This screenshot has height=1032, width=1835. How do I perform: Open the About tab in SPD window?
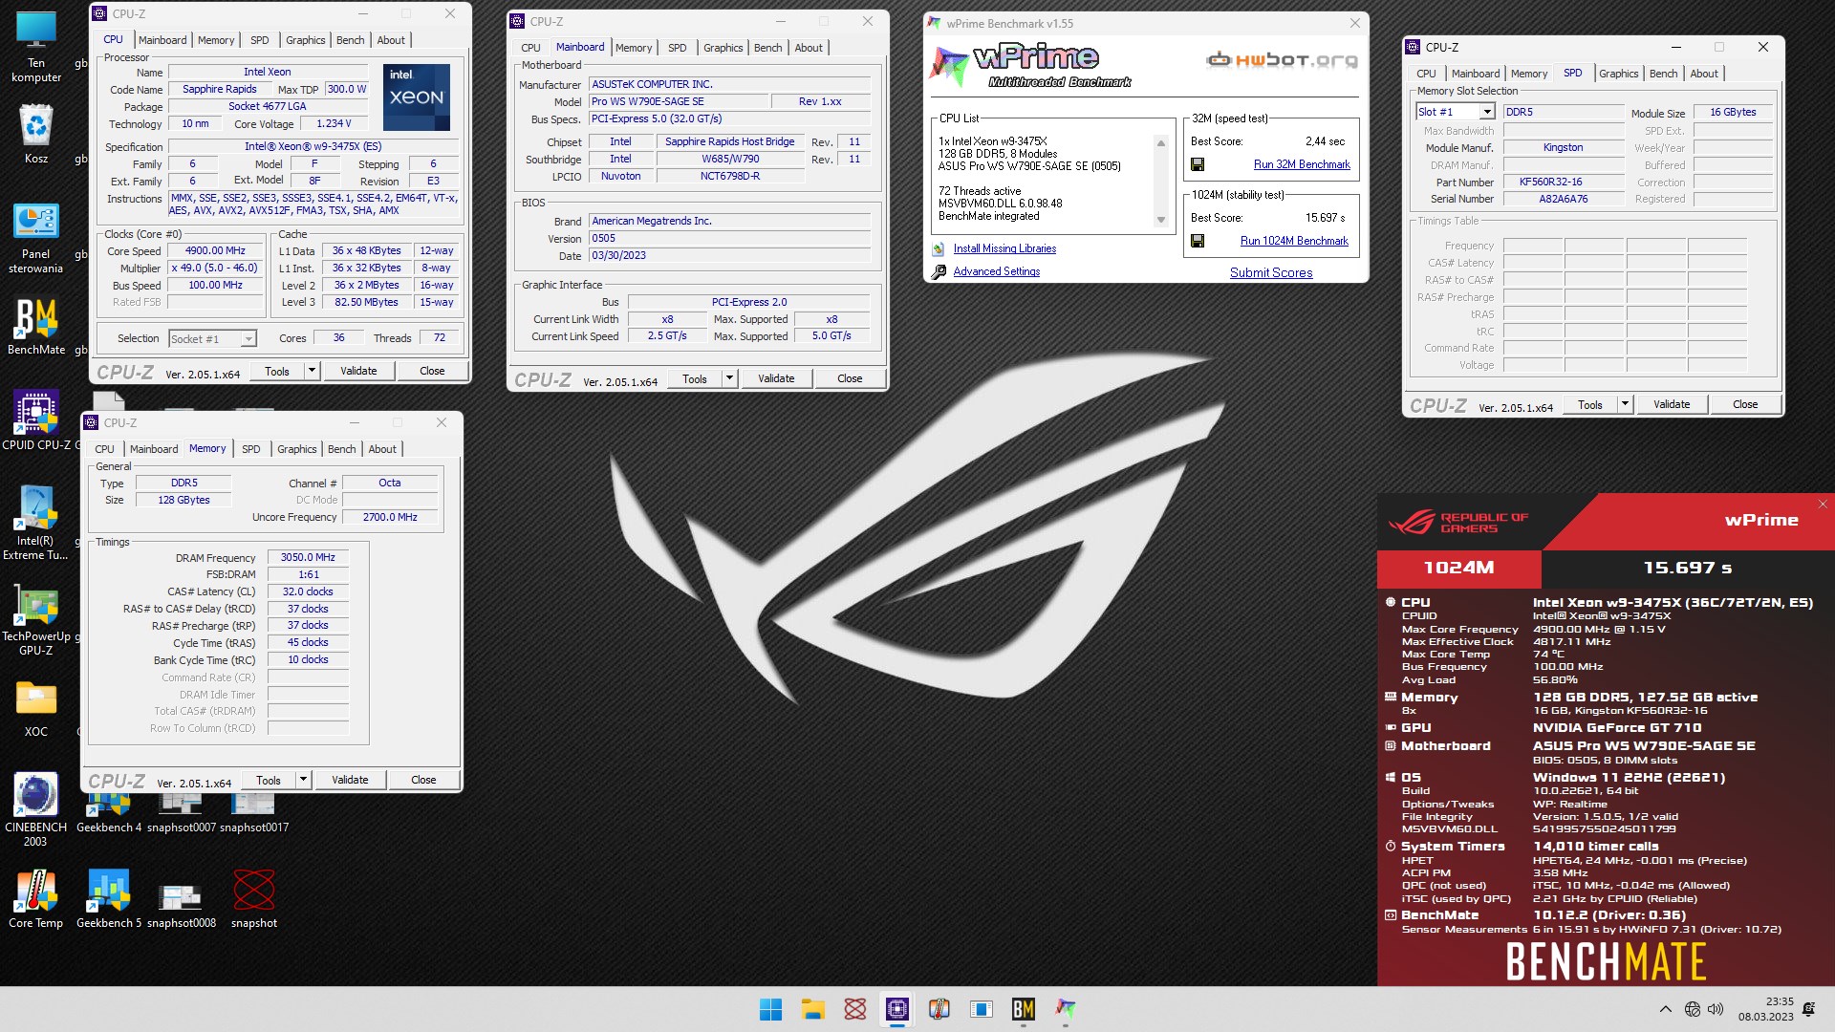[1703, 74]
